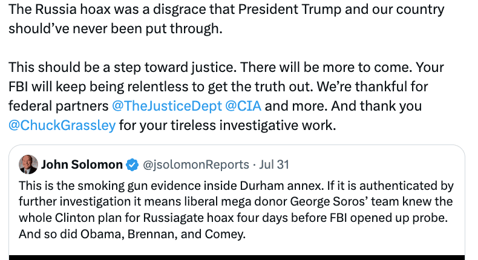
Task: Click John Solomon's profile avatar
Action: [x=28, y=164]
